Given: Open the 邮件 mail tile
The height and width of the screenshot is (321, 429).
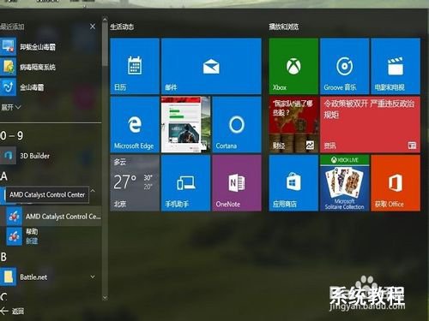Looking at the screenshot, I should [x=211, y=66].
